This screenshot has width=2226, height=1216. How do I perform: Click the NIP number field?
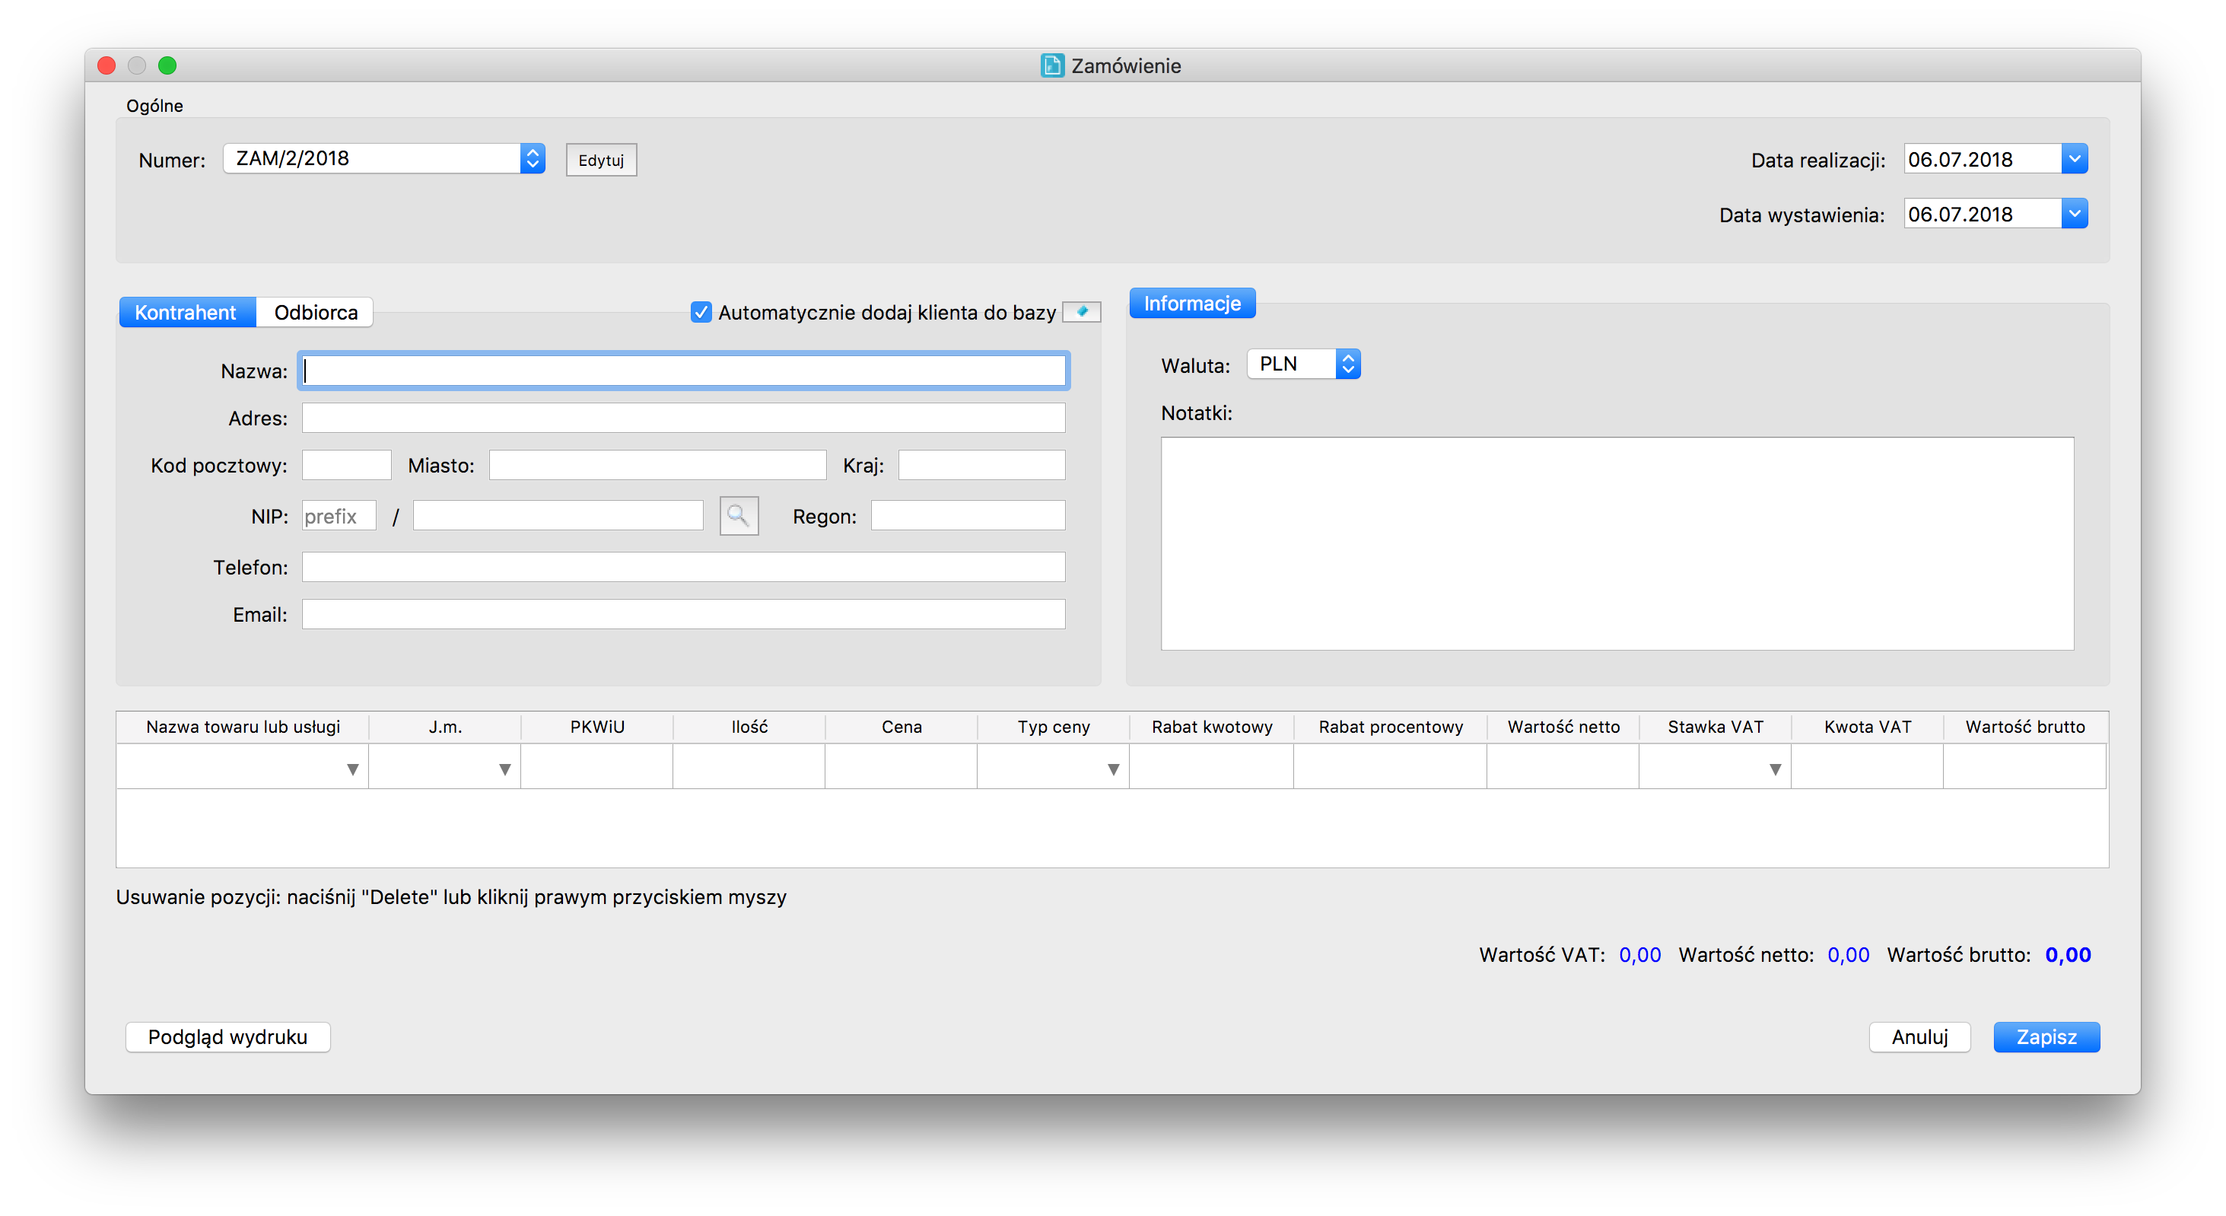558,516
